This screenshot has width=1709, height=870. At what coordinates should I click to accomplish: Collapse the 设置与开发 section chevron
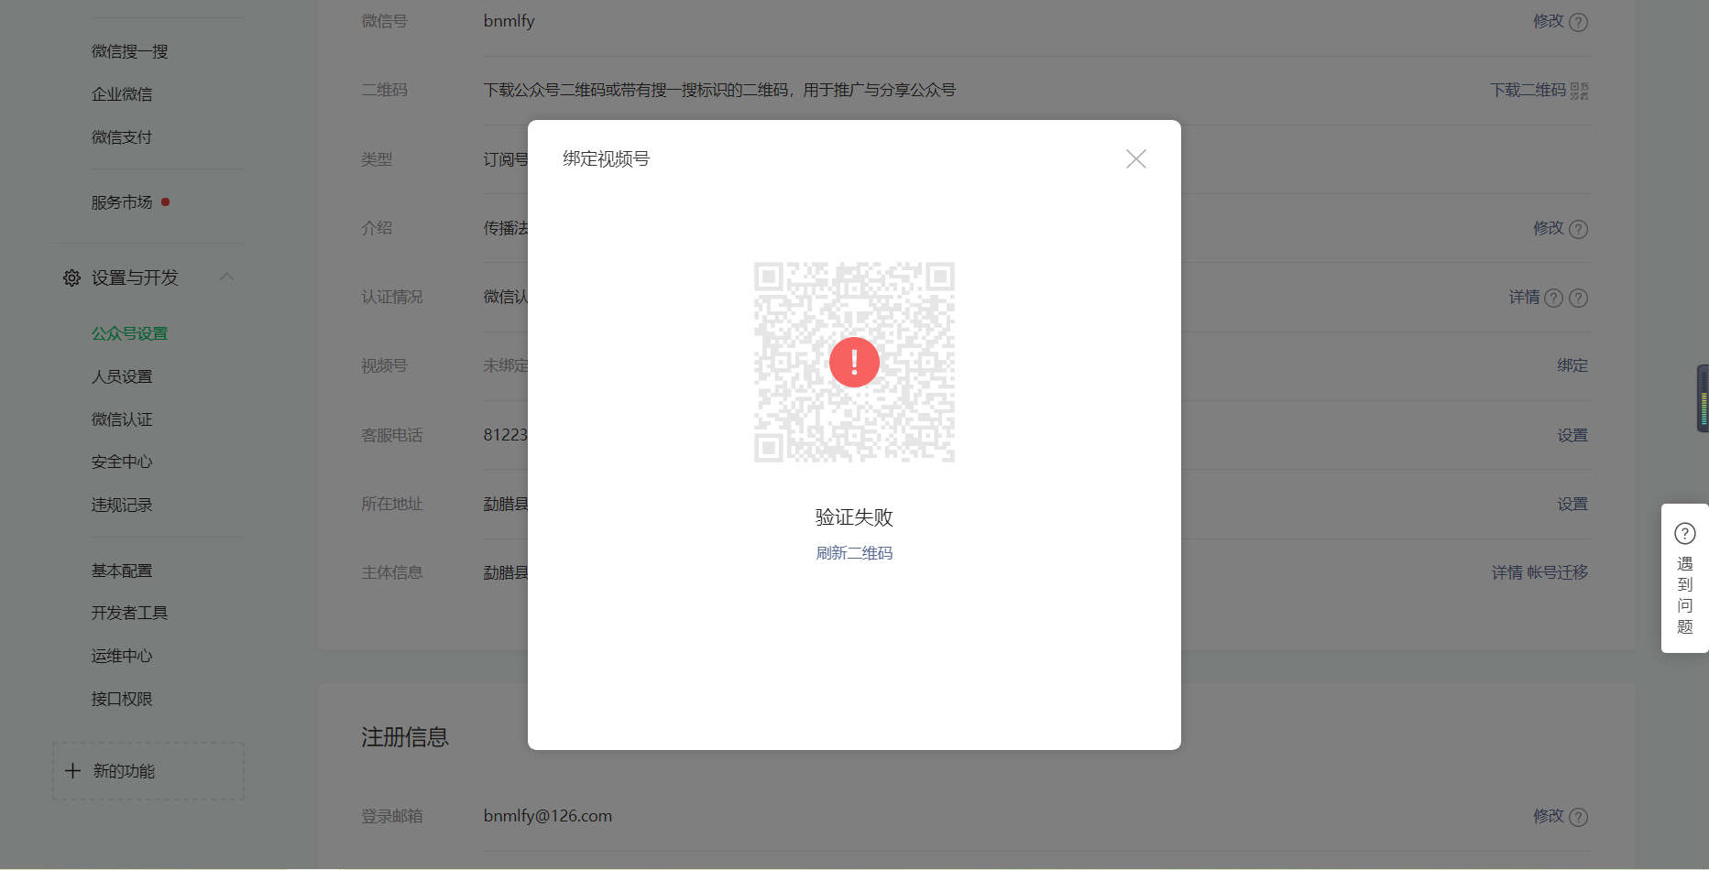[x=226, y=277]
